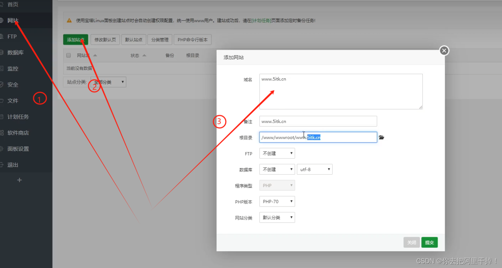
Task: Click the green 提交 button
Action: (429, 243)
